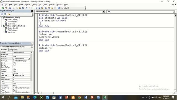
Task: Close the Project Explorer pane
Action: [32, 11]
